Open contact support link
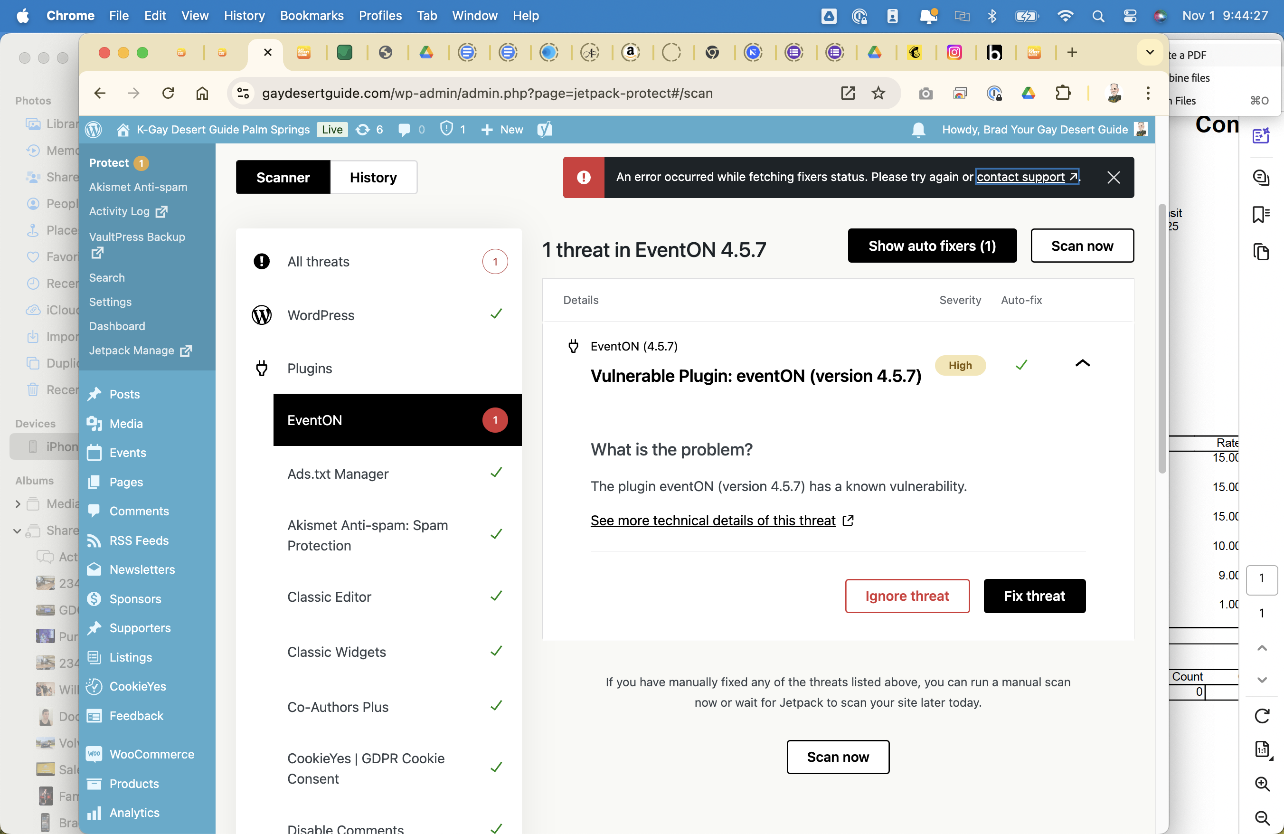Screen dimensions: 1284x834 coord(1027,177)
